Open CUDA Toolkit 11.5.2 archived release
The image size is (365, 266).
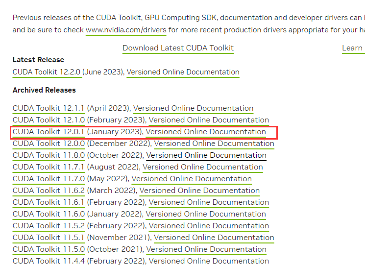tap(49, 226)
